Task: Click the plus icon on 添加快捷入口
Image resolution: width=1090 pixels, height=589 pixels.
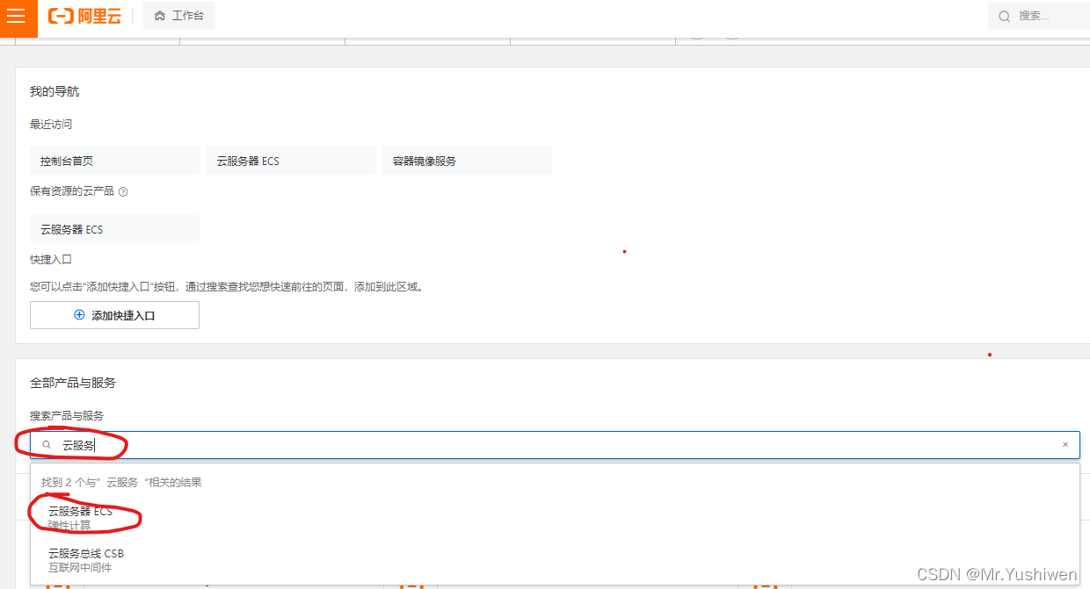Action: click(77, 315)
